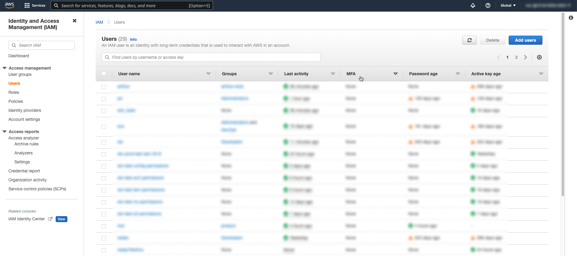Screen dimensions: 577x256
Task: Click the Search IAM field
Action: click(42, 45)
